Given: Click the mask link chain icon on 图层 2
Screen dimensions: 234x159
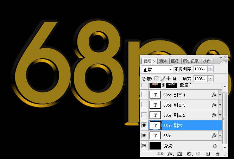Looking at the screenshot, I should point(163,85).
